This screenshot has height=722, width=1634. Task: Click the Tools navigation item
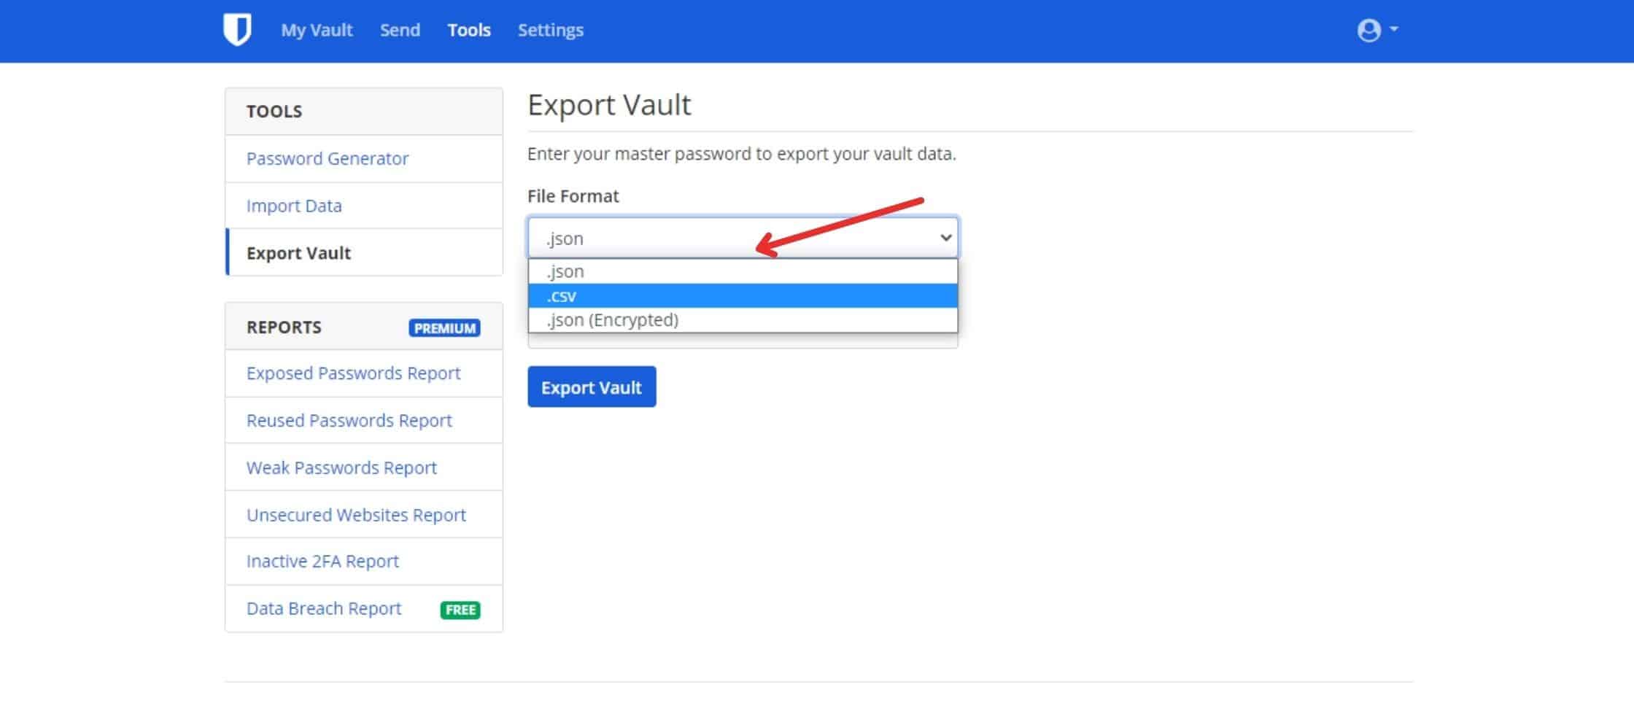tap(469, 30)
